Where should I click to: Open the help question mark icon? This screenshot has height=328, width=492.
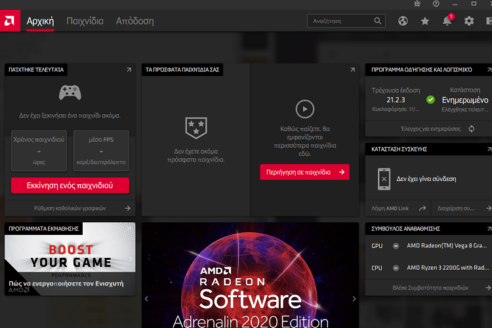click(436, 4)
